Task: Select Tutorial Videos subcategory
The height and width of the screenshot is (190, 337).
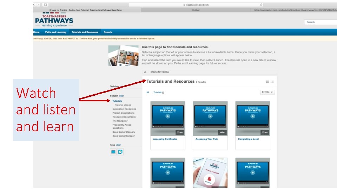Action: click(123, 105)
